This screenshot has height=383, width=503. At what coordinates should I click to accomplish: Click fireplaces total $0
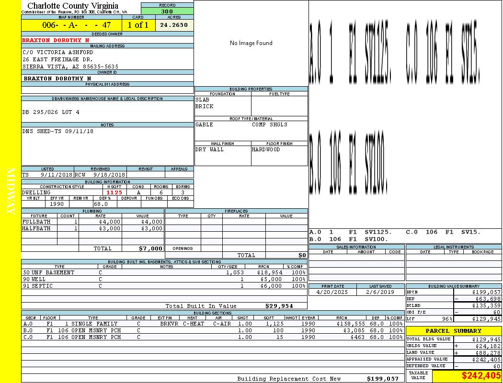click(x=302, y=255)
